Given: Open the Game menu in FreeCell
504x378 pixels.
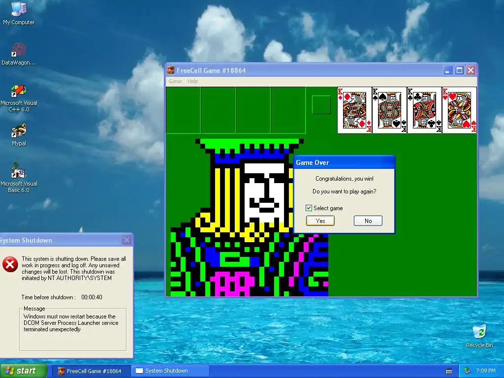Looking at the screenshot, I should 175,81.
